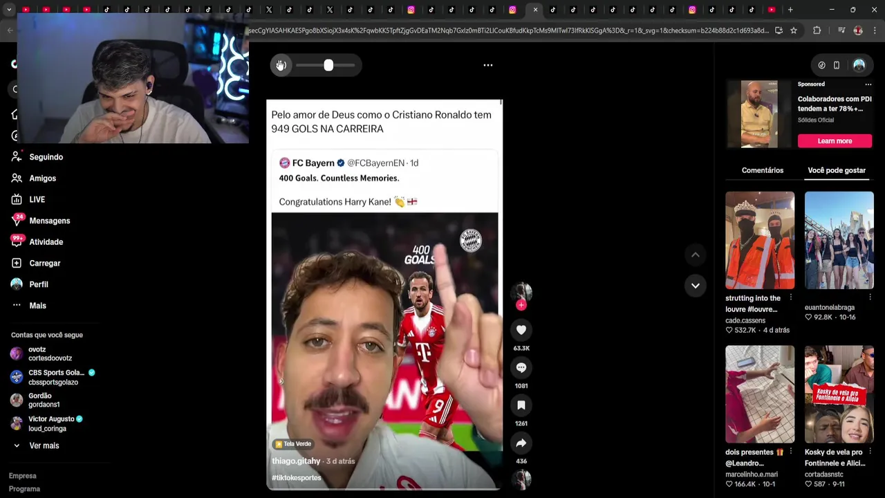Open creator avatar beside the video
The height and width of the screenshot is (498, 885).
pos(521,291)
